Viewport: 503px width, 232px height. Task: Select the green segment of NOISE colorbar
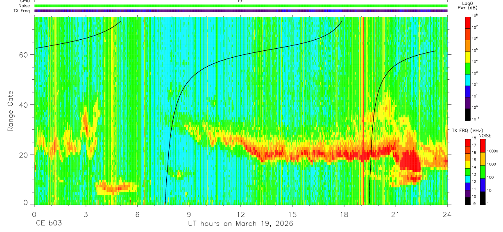click(x=482, y=172)
